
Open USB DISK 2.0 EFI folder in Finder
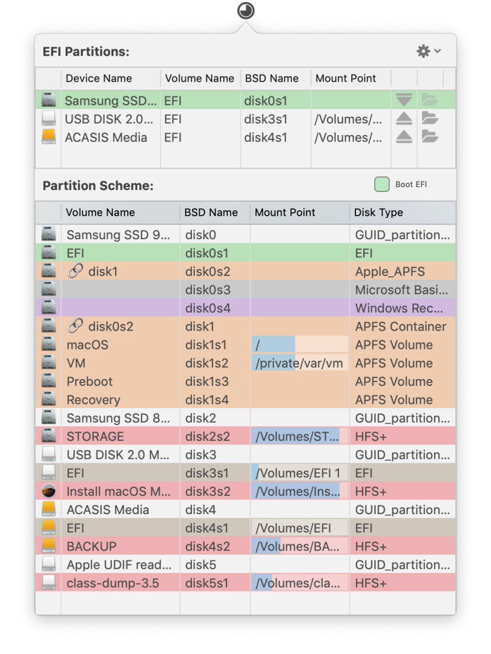(430, 119)
